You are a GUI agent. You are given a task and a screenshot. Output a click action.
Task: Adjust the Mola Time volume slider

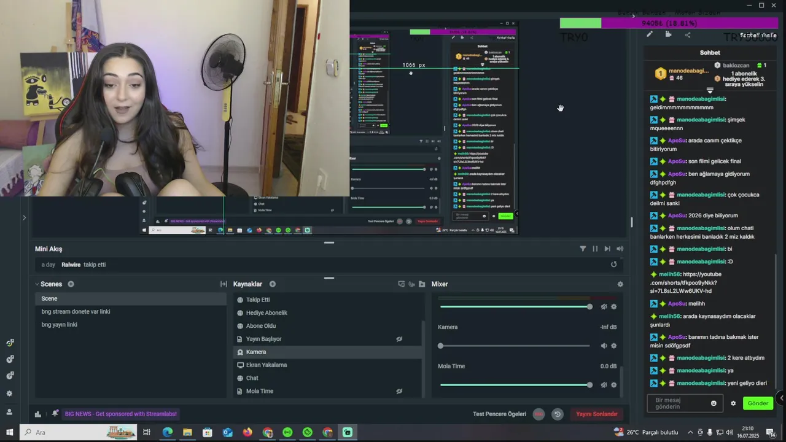[x=515, y=385]
